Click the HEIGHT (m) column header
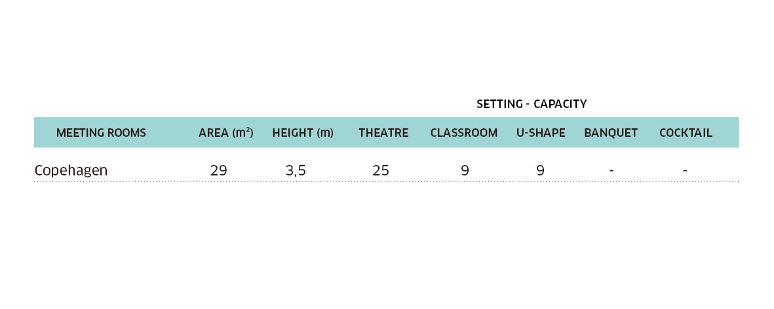Screen dimensions: 774x309 point(303,133)
